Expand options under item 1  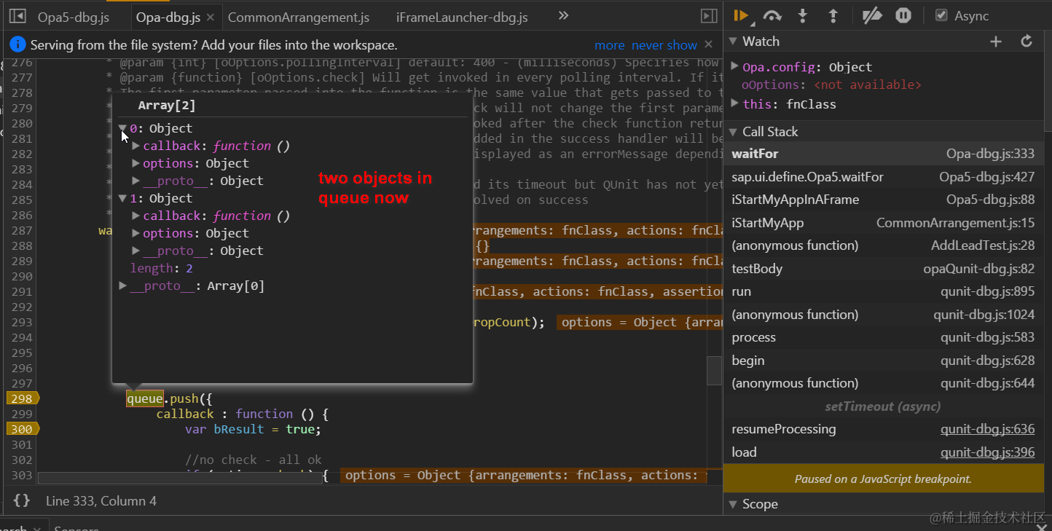point(136,233)
